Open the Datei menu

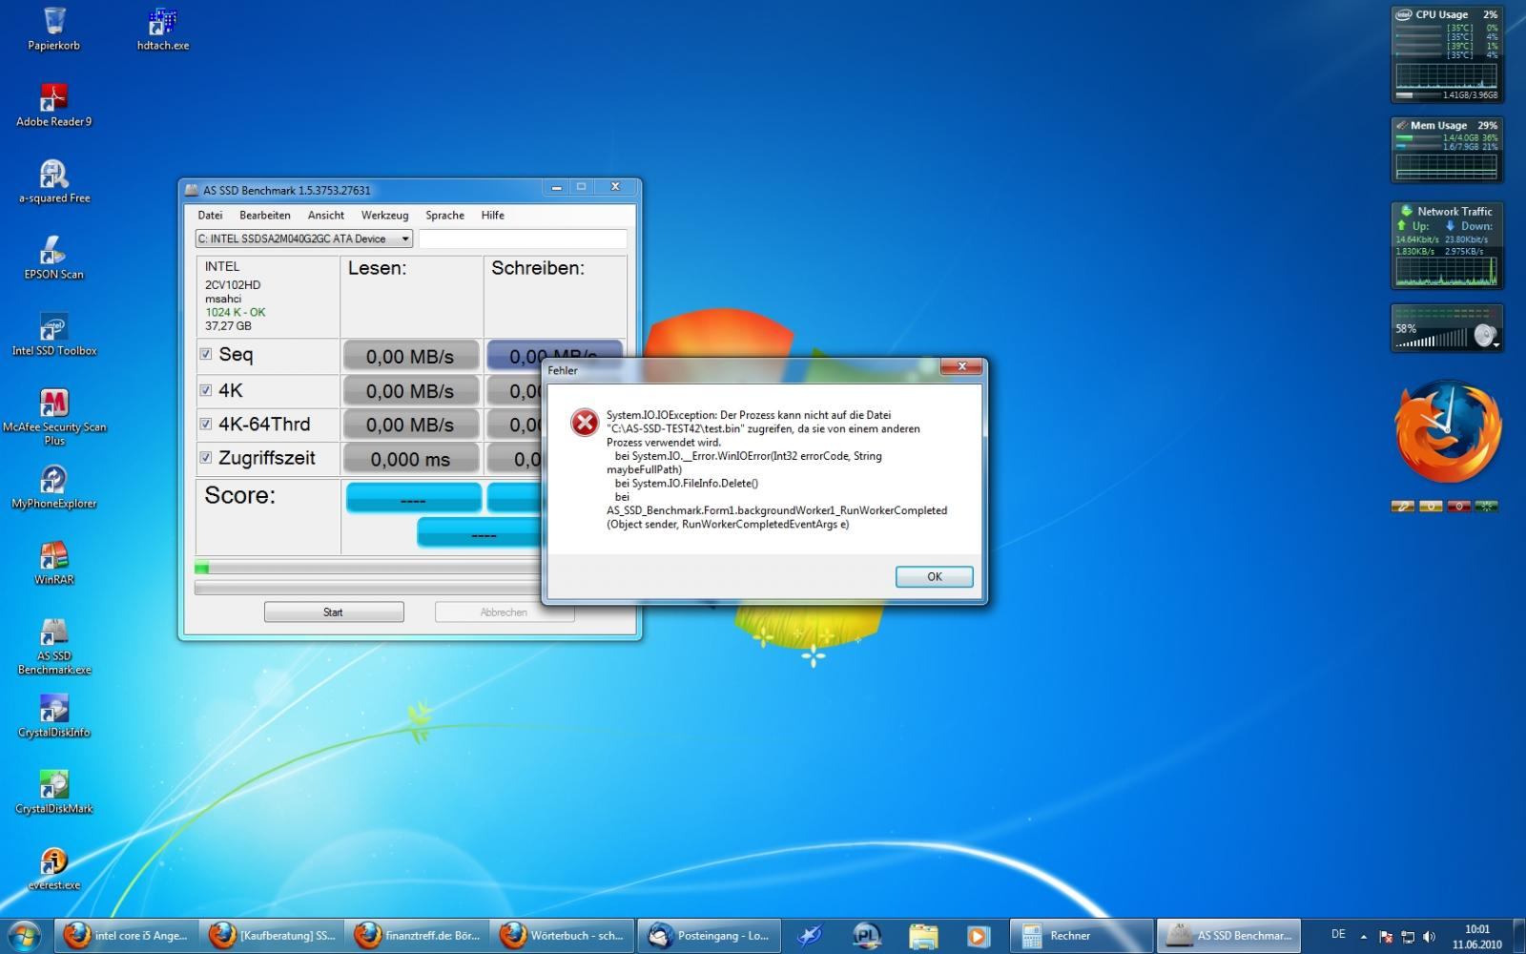click(x=210, y=215)
